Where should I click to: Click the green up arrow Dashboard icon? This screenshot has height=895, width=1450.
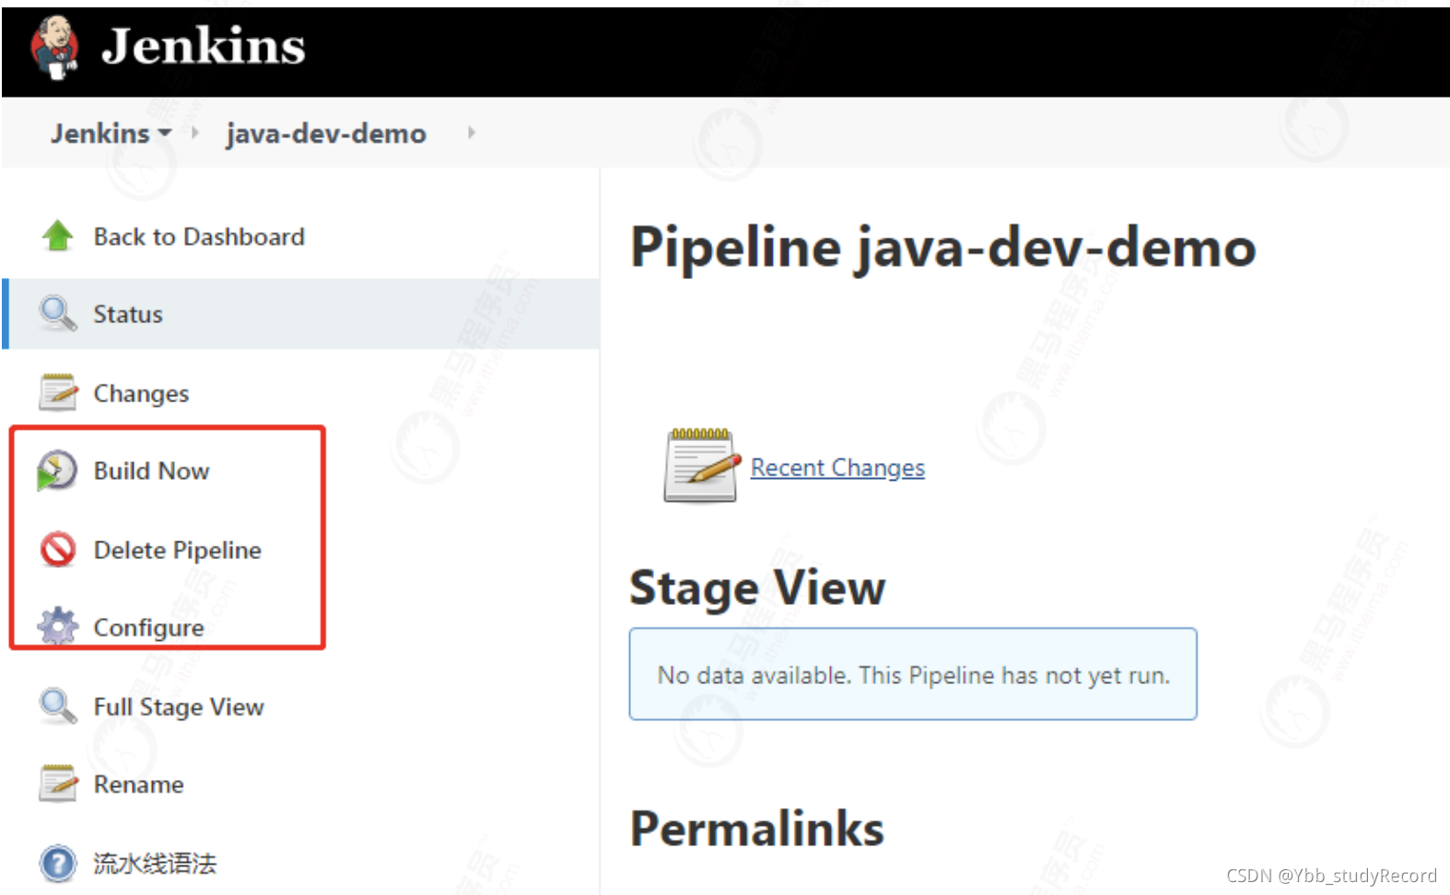[58, 236]
